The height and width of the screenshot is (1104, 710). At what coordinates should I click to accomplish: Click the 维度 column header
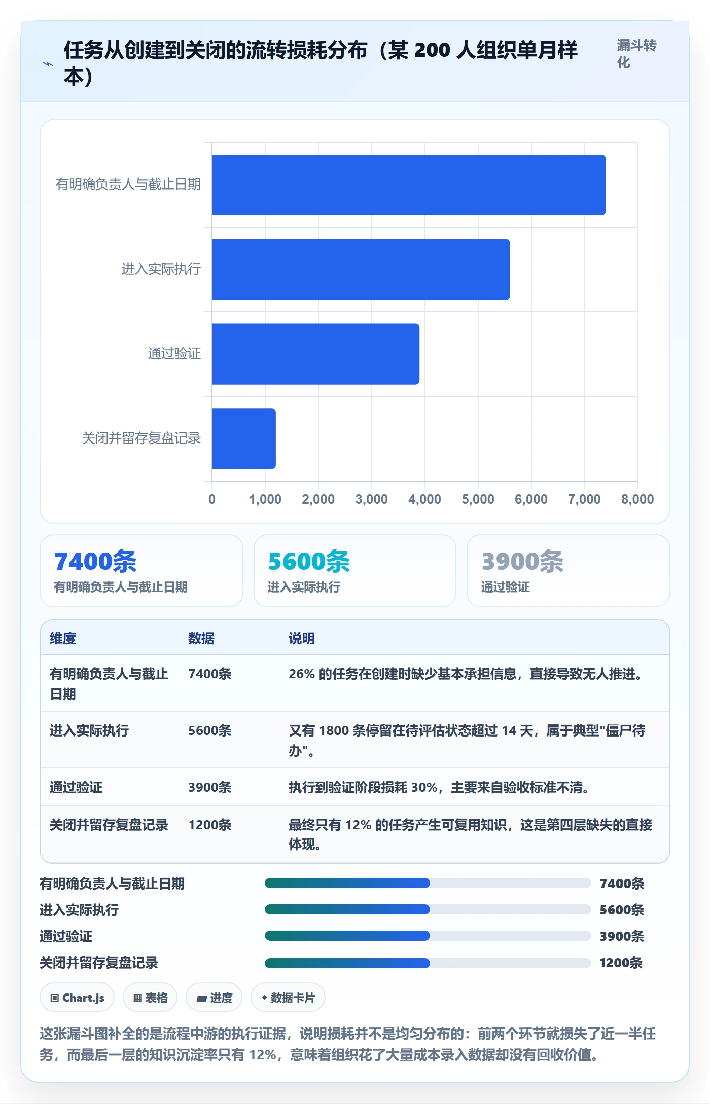[63, 638]
